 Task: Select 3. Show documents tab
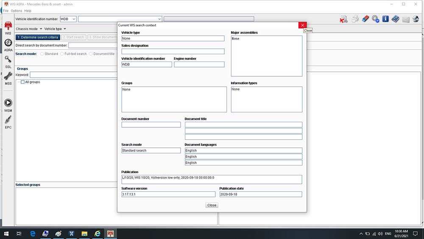(103, 37)
